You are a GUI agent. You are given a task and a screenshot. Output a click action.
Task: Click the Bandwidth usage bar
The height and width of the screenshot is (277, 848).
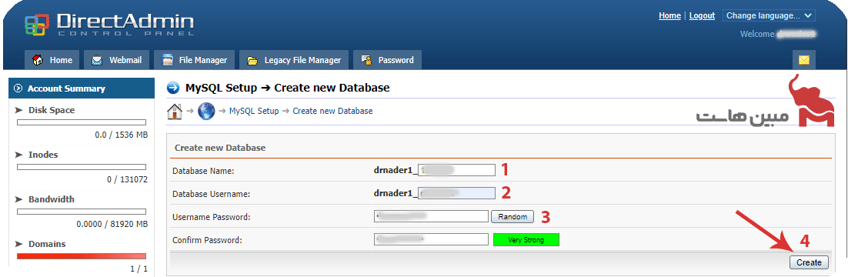tap(82, 212)
